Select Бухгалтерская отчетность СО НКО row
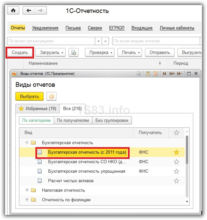207x220 pixels. tap(102, 162)
